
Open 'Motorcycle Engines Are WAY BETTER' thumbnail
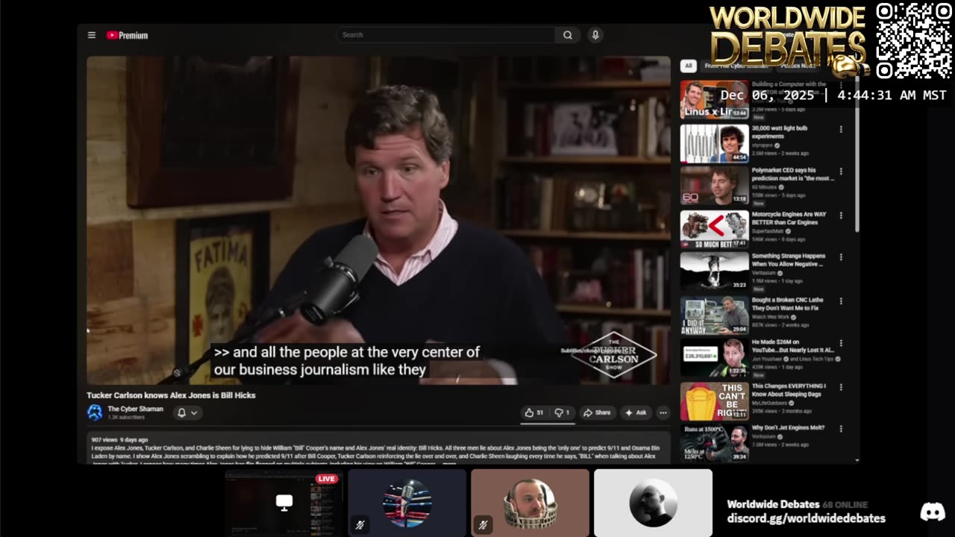(714, 229)
